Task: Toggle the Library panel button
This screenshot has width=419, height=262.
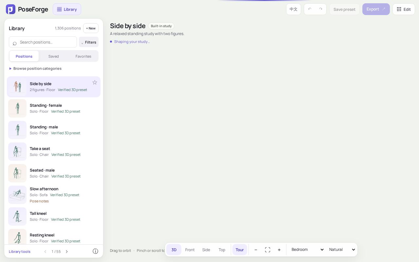Action: pos(67,9)
